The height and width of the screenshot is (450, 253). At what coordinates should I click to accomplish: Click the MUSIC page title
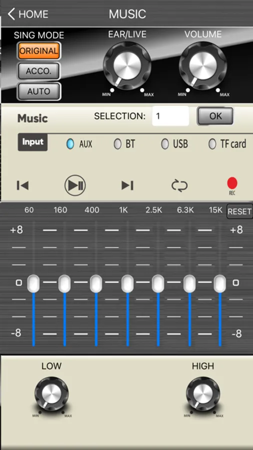(x=127, y=14)
